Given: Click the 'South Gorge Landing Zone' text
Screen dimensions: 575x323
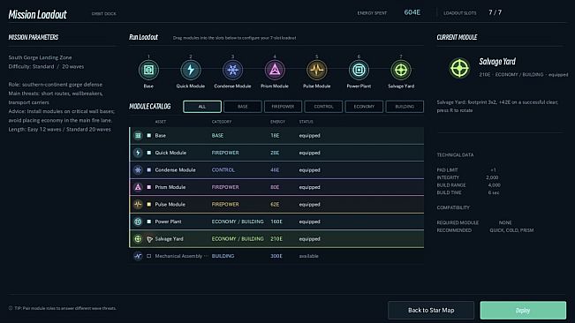Looking at the screenshot, I should 40,57.
